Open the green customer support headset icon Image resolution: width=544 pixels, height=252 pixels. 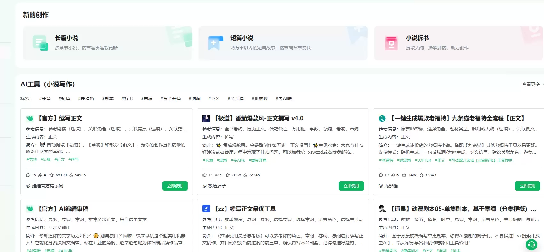[x=532, y=245]
